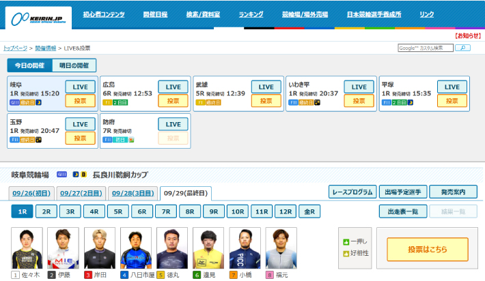Click the midnight icon in 玉野 card
The height and width of the screenshot is (281, 485).
click(x=39, y=140)
